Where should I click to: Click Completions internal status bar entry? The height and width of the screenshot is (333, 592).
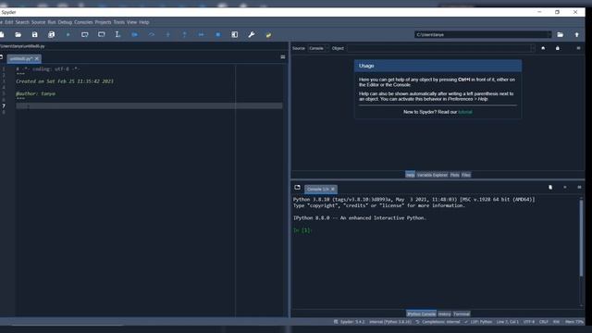point(438,322)
